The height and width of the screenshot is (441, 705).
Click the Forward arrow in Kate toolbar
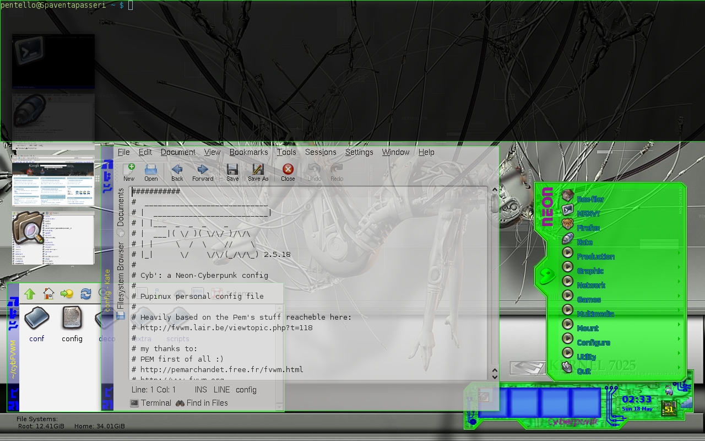203,172
